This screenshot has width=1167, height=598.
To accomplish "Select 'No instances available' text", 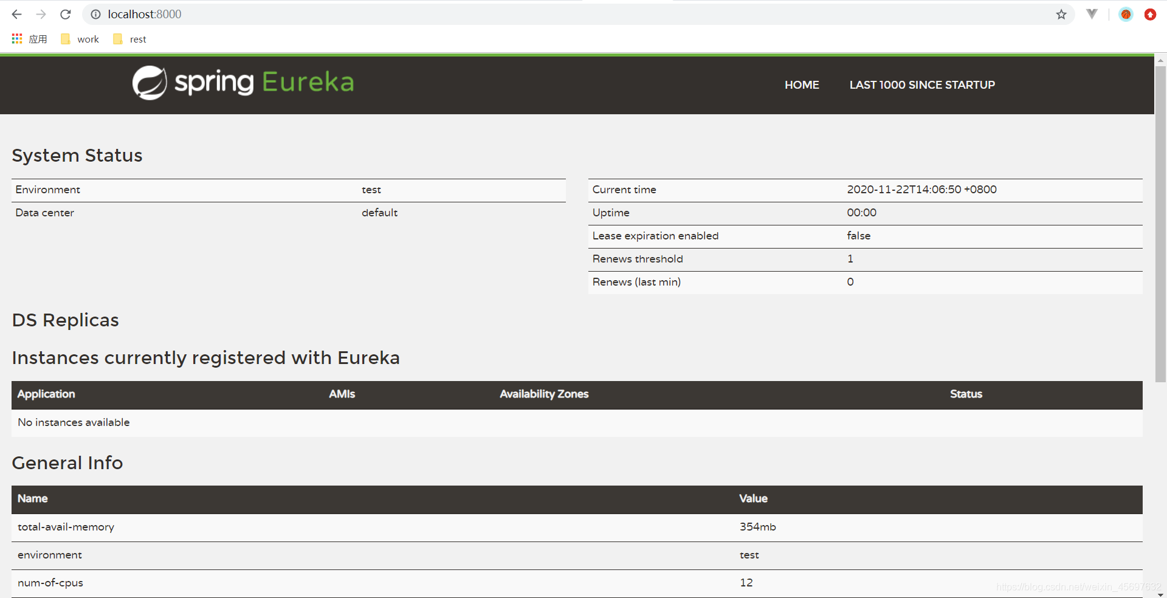I will (x=74, y=422).
